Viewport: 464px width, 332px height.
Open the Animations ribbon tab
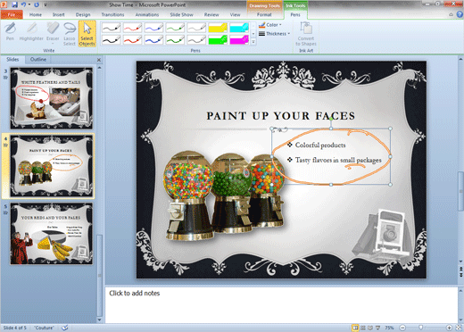tap(147, 14)
